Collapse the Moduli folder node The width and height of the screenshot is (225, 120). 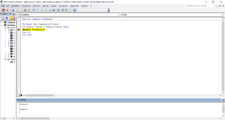pyautogui.click(x=5, y=59)
